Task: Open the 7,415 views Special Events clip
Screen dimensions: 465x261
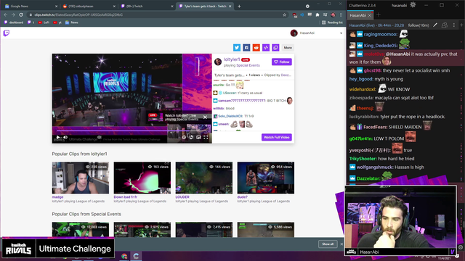Action: pos(203,230)
